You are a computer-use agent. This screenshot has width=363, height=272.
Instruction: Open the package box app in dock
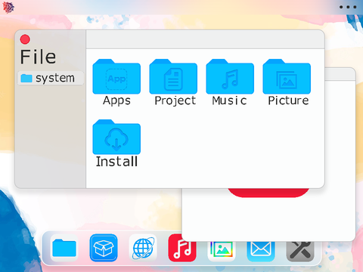coord(104,248)
